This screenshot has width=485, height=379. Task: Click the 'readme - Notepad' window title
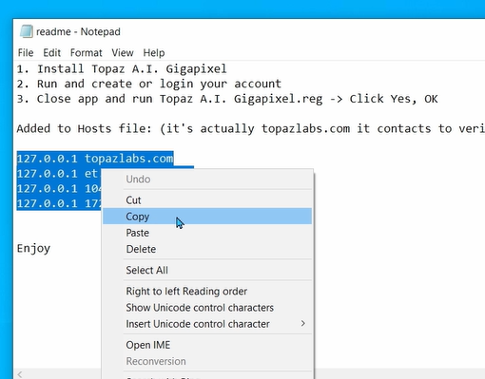point(78,31)
